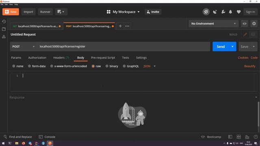Toggle the sidebar layout icon in status bar

230,137
